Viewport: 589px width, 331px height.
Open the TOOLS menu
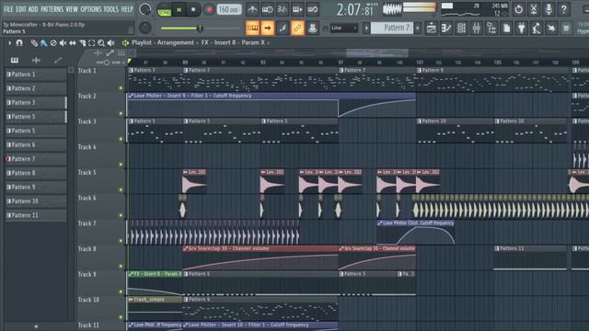110,9
